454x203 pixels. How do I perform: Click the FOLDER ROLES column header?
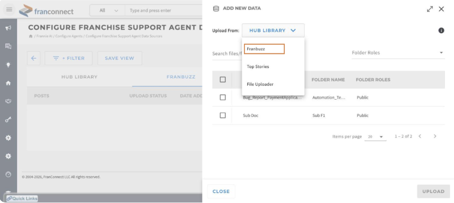tap(373, 80)
